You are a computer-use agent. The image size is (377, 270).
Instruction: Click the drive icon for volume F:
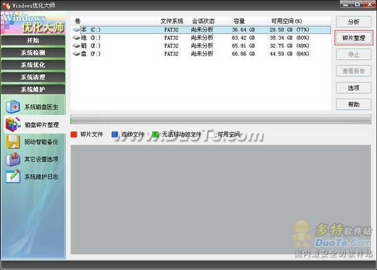click(77, 53)
